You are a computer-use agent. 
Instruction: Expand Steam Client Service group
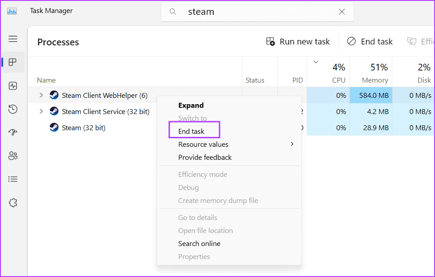pyautogui.click(x=41, y=111)
